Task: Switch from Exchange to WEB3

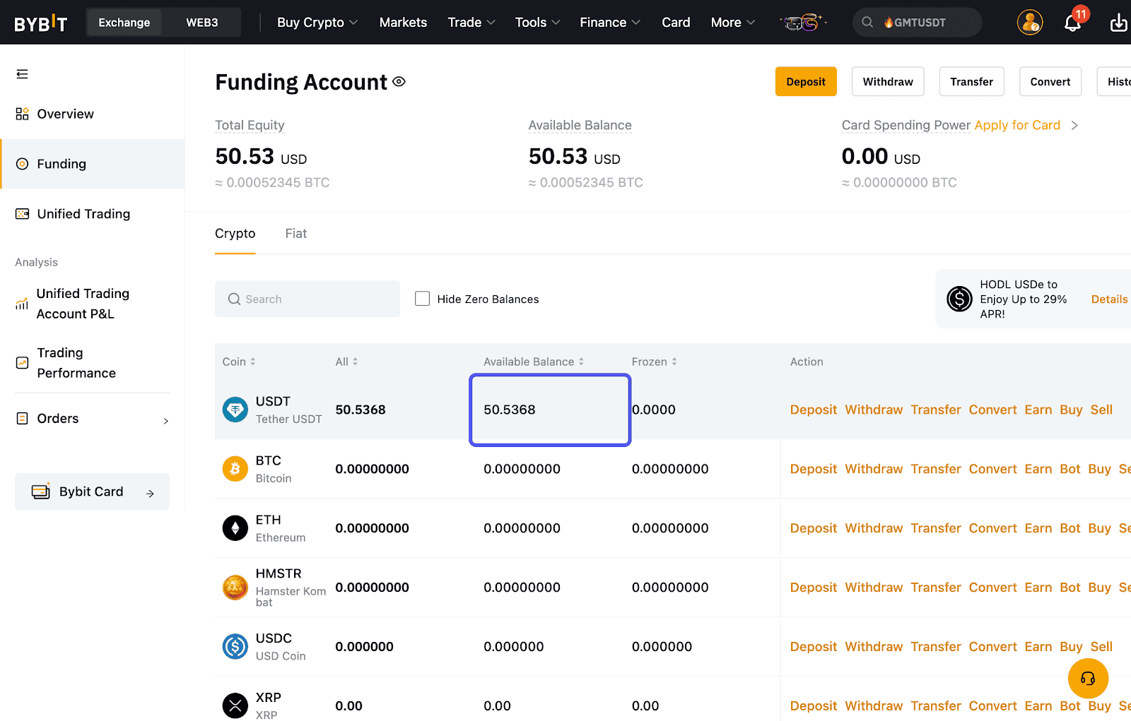Action: pyautogui.click(x=202, y=22)
